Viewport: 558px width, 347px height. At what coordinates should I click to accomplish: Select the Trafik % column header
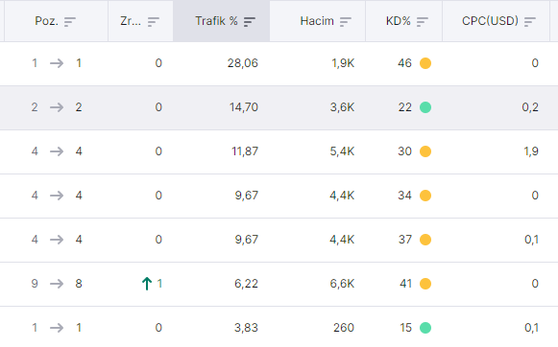221,21
